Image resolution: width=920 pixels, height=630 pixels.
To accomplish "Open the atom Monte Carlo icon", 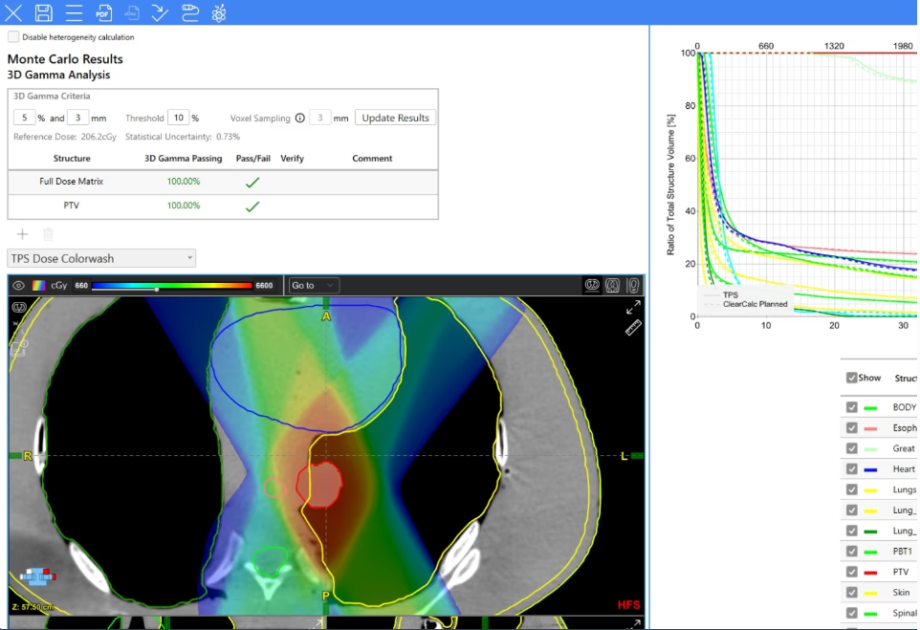I will (x=219, y=12).
